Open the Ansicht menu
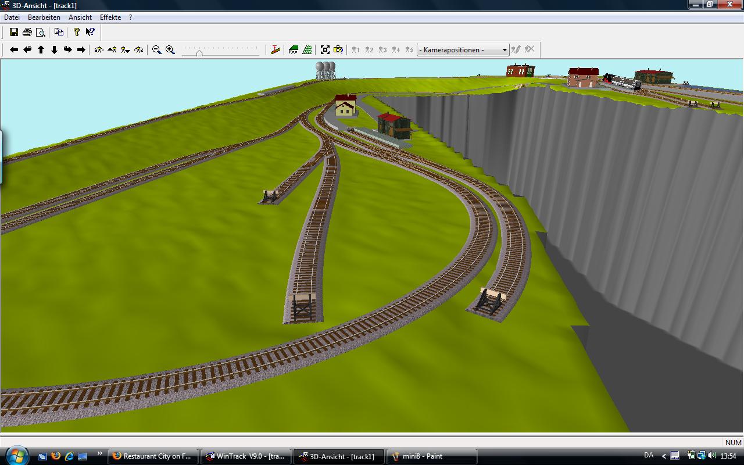Screen dimensions: 744x465 tap(80, 17)
